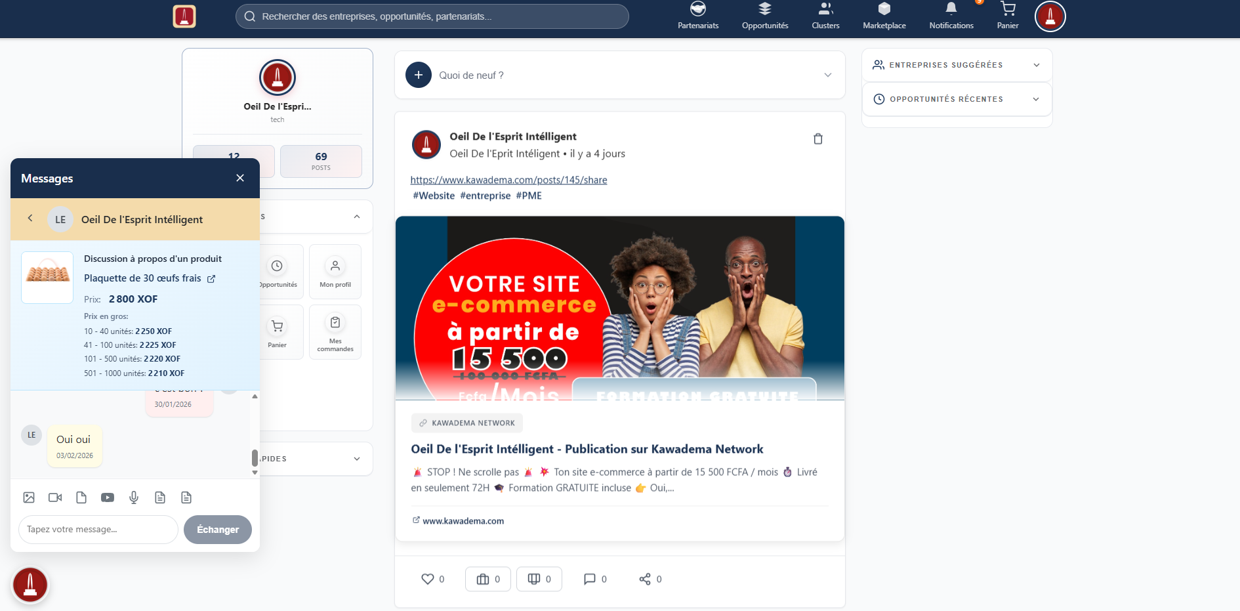Image resolution: width=1240 pixels, height=611 pixels.
Task: Delete the post via the trash icon
Action: 817,138
